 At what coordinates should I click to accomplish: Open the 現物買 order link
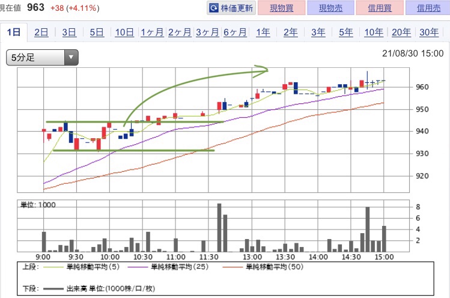pyautogui.click(x=282, y=8)
